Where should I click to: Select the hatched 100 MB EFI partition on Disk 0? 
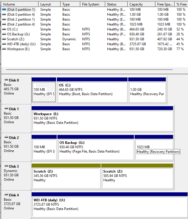pyautogui.click(x=44, y=92)
